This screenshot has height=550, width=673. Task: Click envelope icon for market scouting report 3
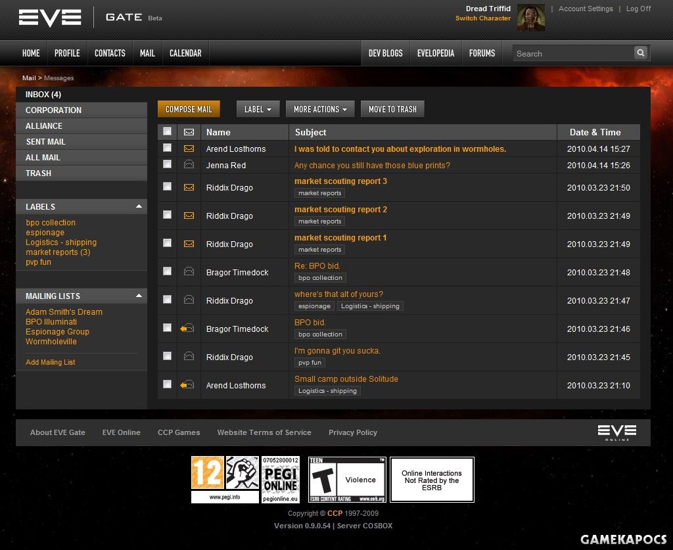pyautogui.click(x=189, y=187)
